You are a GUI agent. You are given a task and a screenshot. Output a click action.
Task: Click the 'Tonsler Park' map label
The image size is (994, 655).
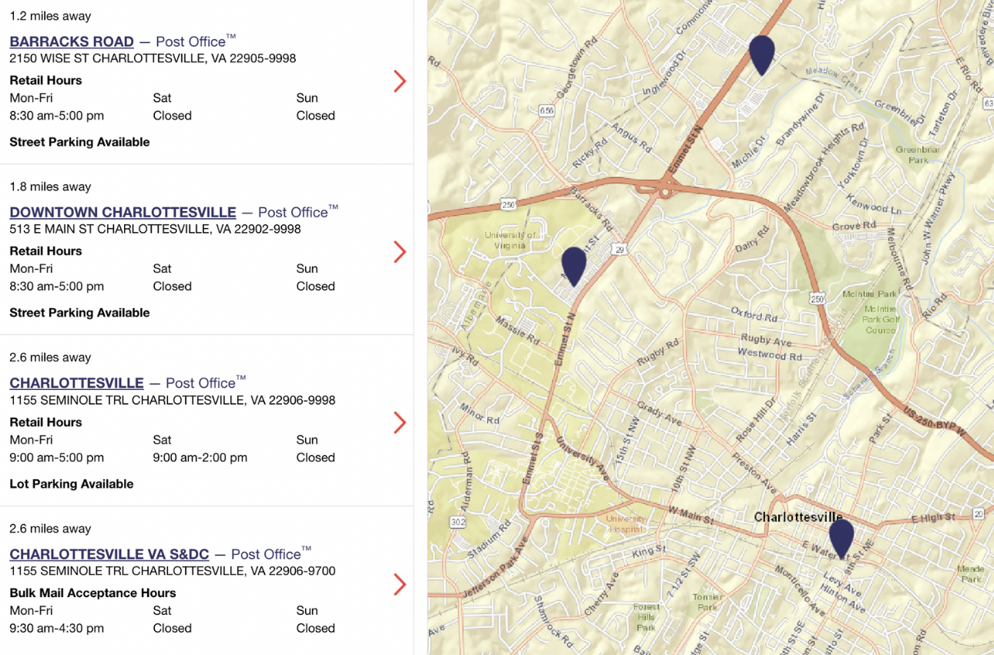click(x=707, y=603)
